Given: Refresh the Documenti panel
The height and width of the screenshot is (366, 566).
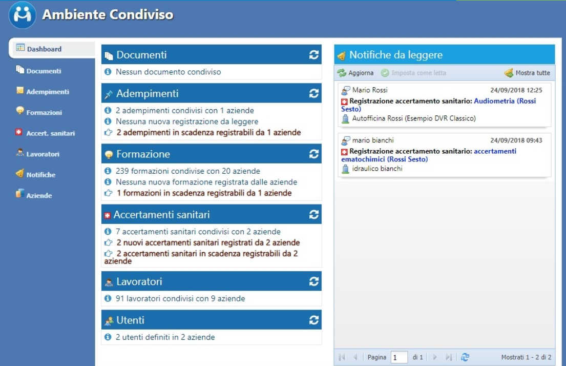Looking at the screenshot, I should point(314,55).
